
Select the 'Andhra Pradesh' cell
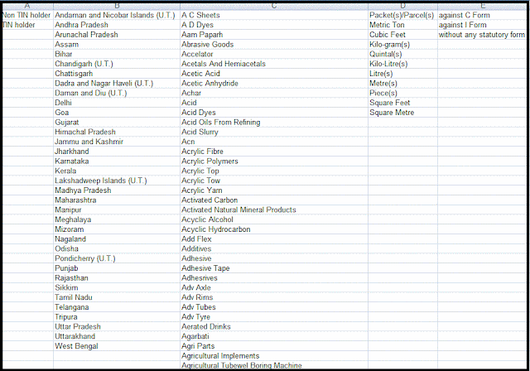[117, 25]
